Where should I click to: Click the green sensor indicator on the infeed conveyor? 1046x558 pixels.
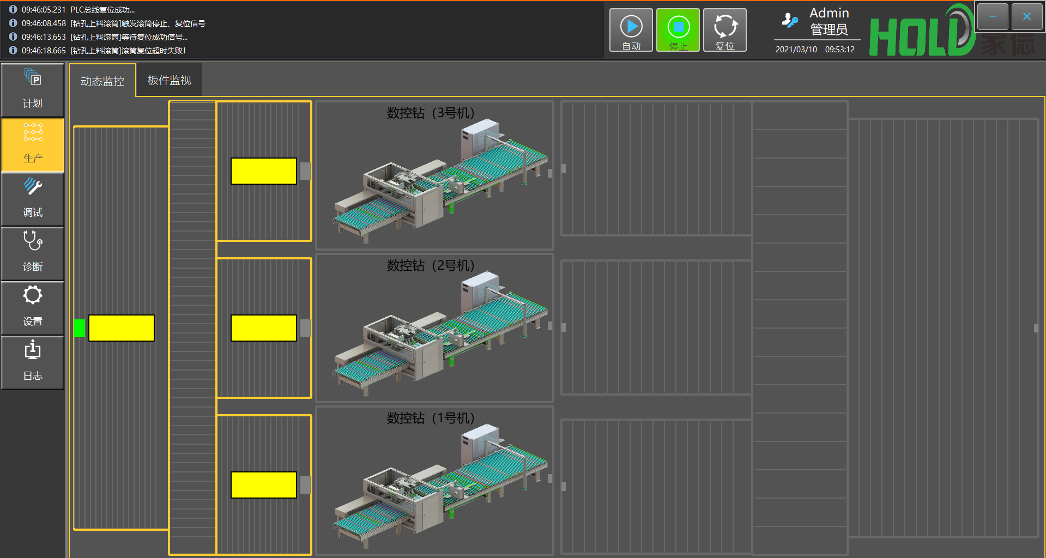(80, 328)
